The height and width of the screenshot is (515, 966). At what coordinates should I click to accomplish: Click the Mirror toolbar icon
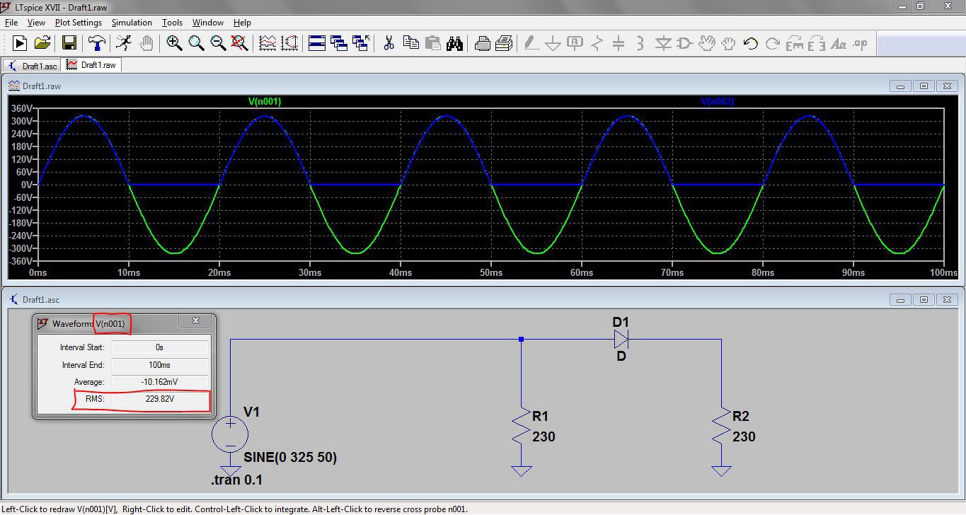point(816,44)
